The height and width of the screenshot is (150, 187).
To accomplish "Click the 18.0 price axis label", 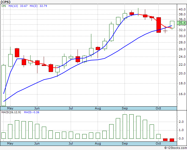I will (182, 83).
